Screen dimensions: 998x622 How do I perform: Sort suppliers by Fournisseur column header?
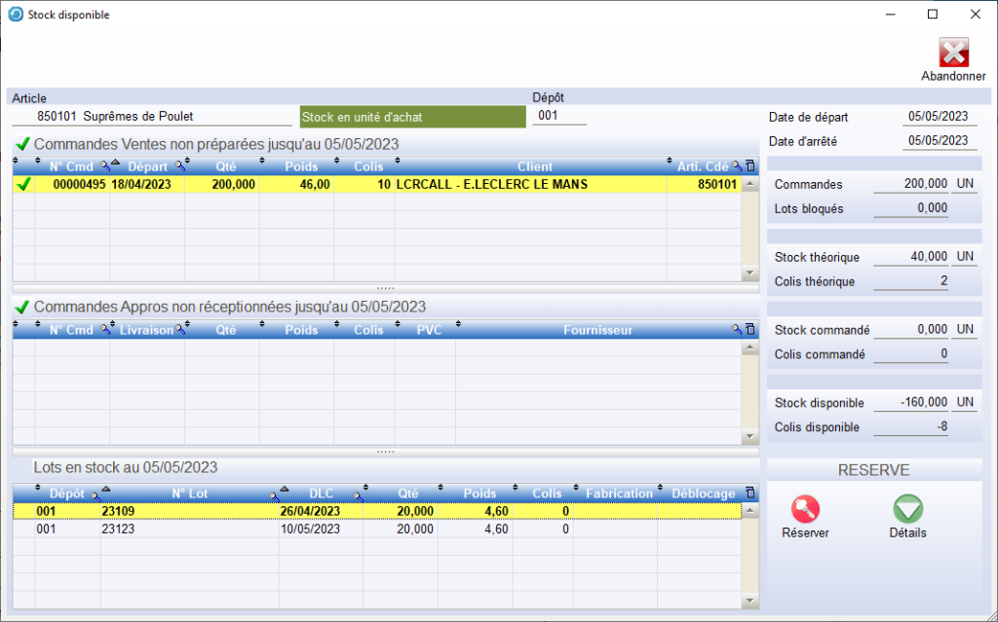point(597,330)
